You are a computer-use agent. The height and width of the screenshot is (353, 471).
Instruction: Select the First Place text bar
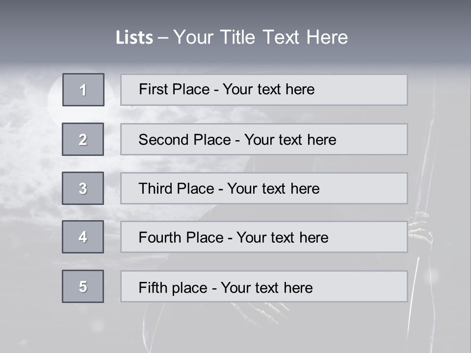click(x=264, y=90)
